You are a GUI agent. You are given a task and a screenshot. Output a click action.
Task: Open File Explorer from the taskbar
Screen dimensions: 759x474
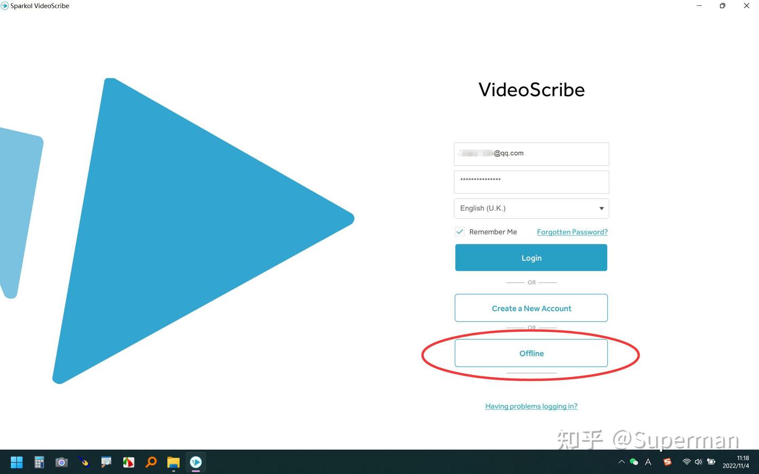coord(173,462)
